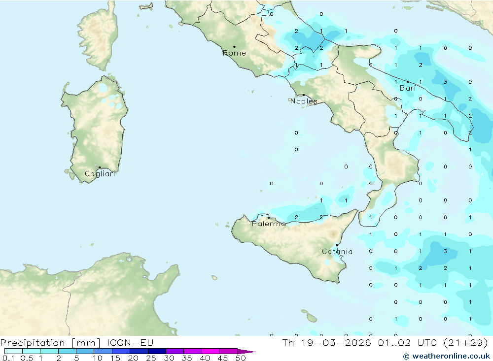493x361 pixels.
Task: Click the Rome city label
Action: tap(234, 53)
